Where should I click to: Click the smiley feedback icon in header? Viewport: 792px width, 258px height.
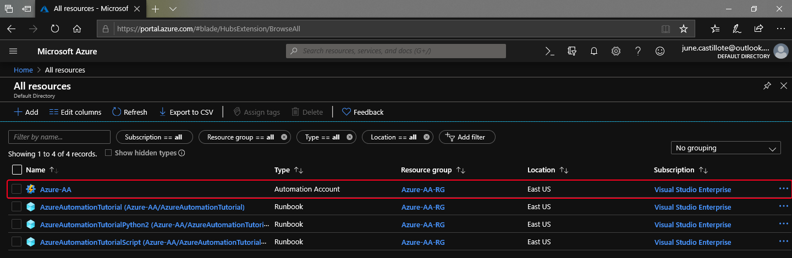(660, 51)
